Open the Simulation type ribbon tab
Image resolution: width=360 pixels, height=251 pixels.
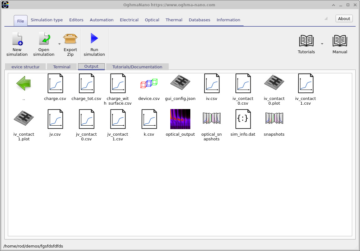tap(47, 20)
